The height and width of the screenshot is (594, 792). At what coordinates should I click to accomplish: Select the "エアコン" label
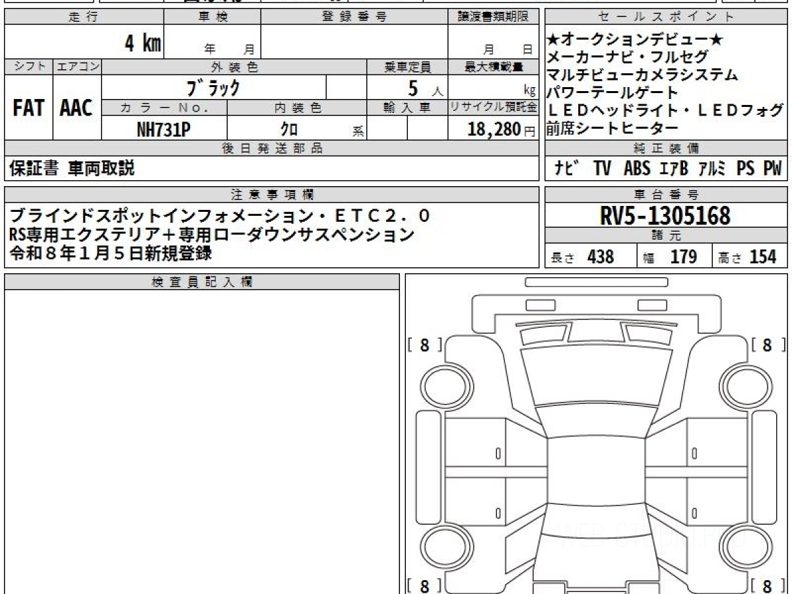77,67
